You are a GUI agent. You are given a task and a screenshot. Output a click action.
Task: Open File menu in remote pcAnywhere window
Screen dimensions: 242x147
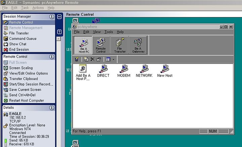pyautogui.click(x=77, y=32)
